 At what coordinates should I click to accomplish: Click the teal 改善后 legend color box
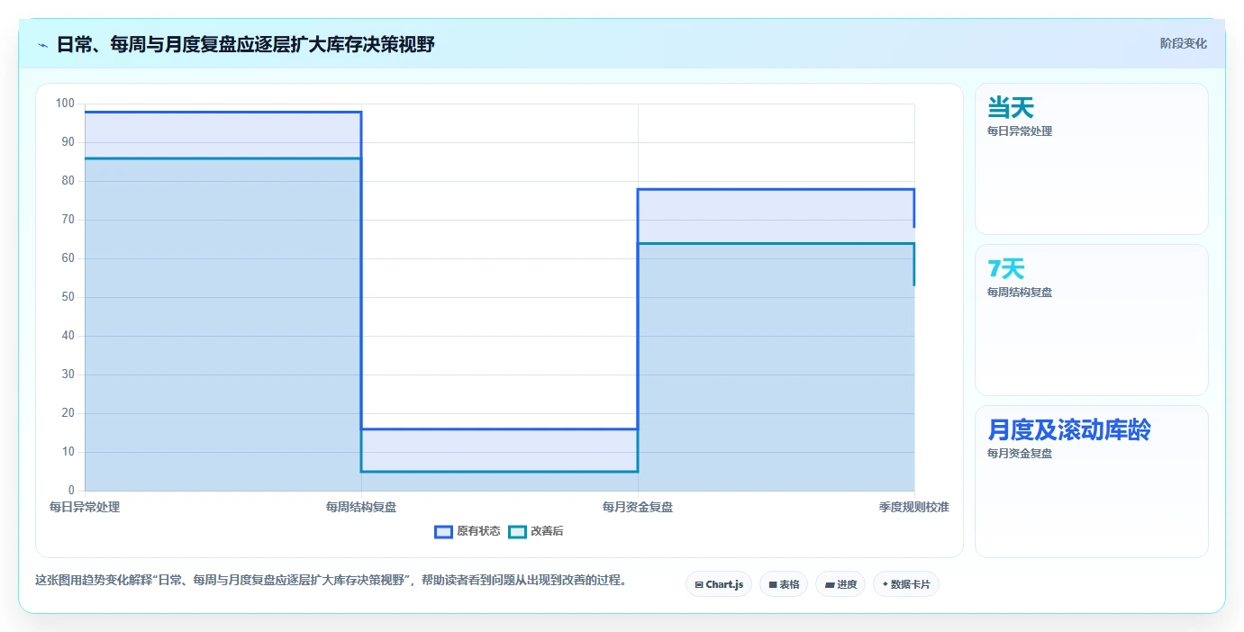point(517,531)
